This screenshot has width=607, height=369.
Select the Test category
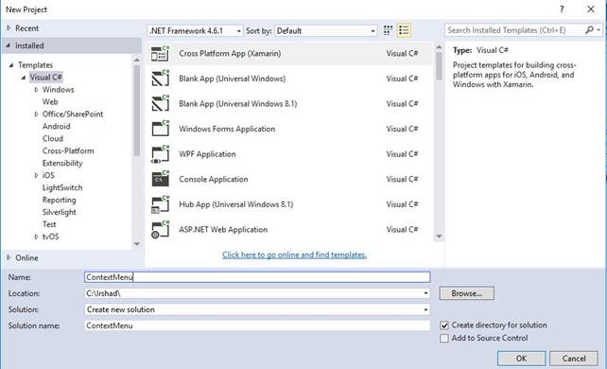(x=49, y=224)
